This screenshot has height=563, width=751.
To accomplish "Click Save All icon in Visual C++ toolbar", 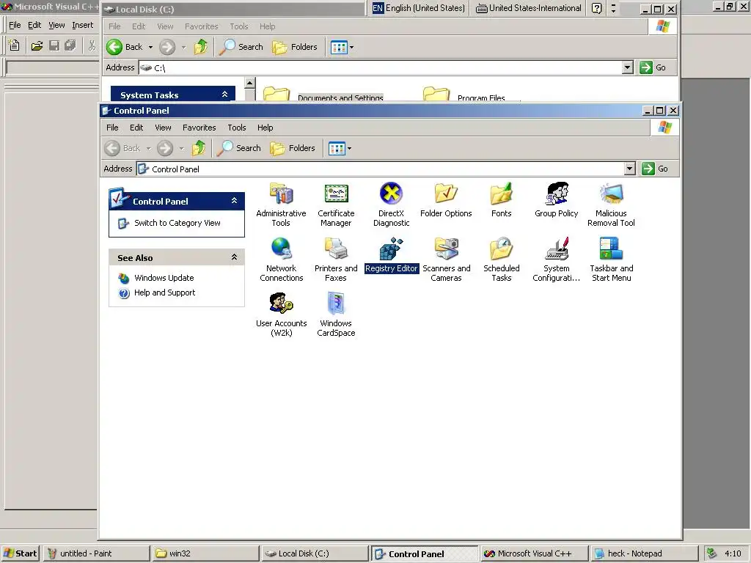I will tap(70, 45).
